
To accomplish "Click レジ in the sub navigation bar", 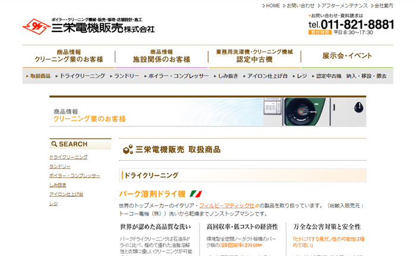I will tap(302, 76).
